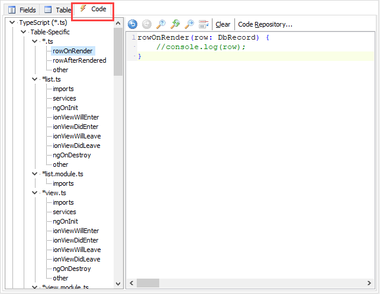Collapse the TypeScript (*.ts) root node

click(12, 22)
